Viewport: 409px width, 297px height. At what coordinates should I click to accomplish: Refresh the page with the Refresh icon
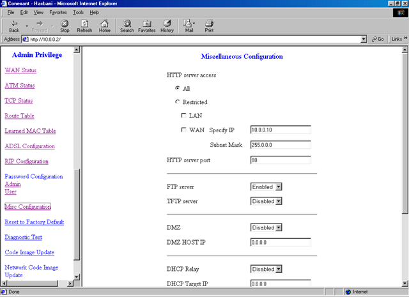click(x=84, y=26)
